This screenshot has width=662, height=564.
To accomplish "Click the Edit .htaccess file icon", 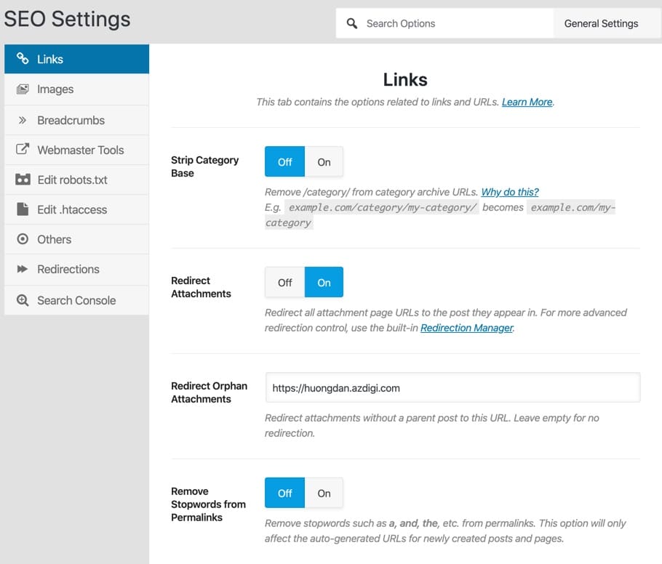I will pyautogui.click(x=23, y=209).
